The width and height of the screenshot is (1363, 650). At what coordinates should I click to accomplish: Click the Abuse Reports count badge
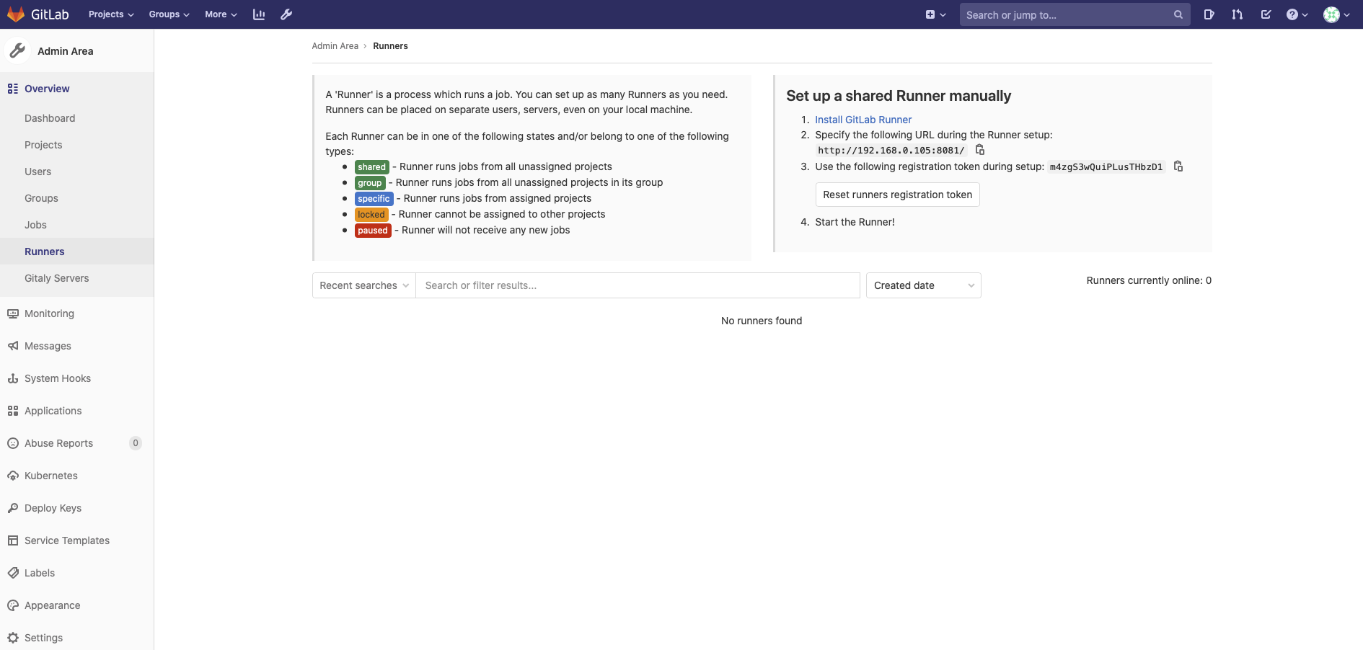click(x=136, y=443)
